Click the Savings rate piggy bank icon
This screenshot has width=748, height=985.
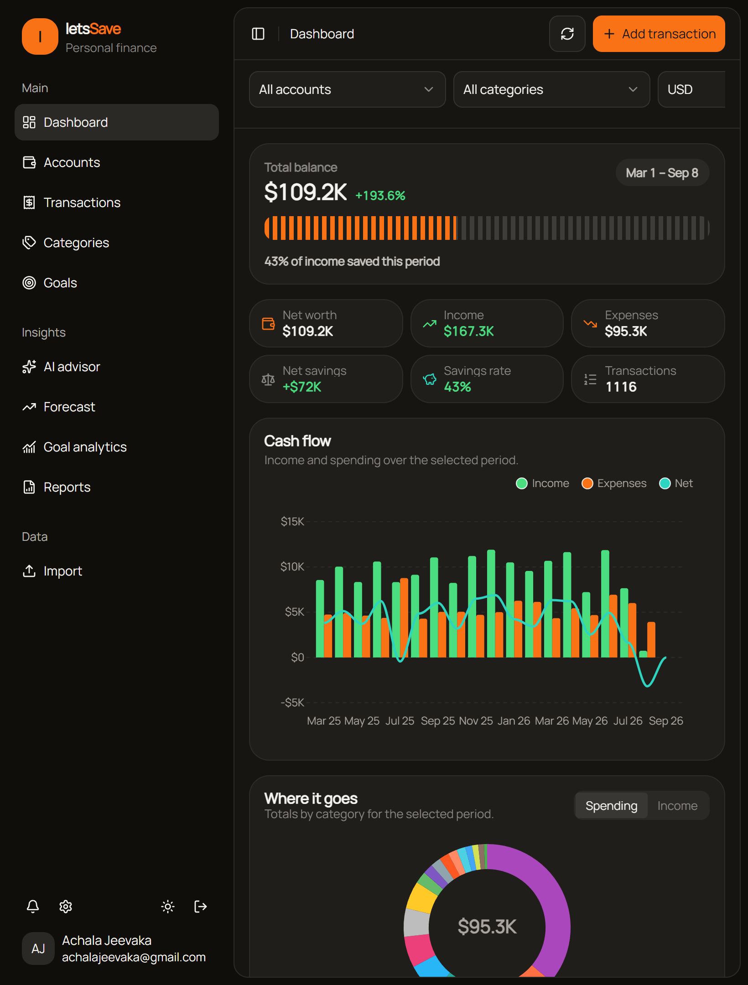point(430,379)
